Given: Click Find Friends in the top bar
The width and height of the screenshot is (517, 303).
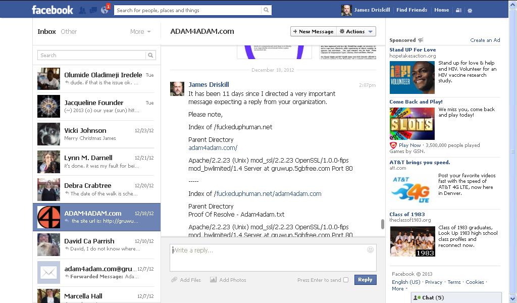Looking at the screenshot, I should pyautogui.click(x=411, y=10).
